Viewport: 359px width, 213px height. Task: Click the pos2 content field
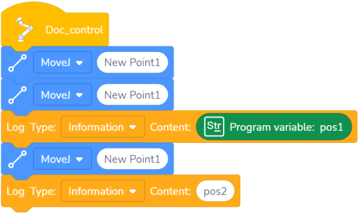[215, 191]
